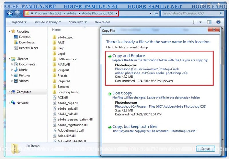Close the Copy File dialog

pyautogui.click(x=214, y=30)
